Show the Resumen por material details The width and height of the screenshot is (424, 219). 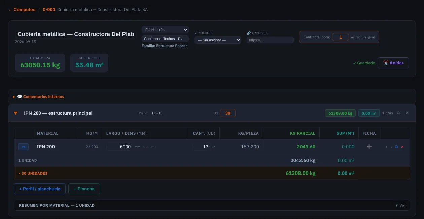click(x=400, y=205)
